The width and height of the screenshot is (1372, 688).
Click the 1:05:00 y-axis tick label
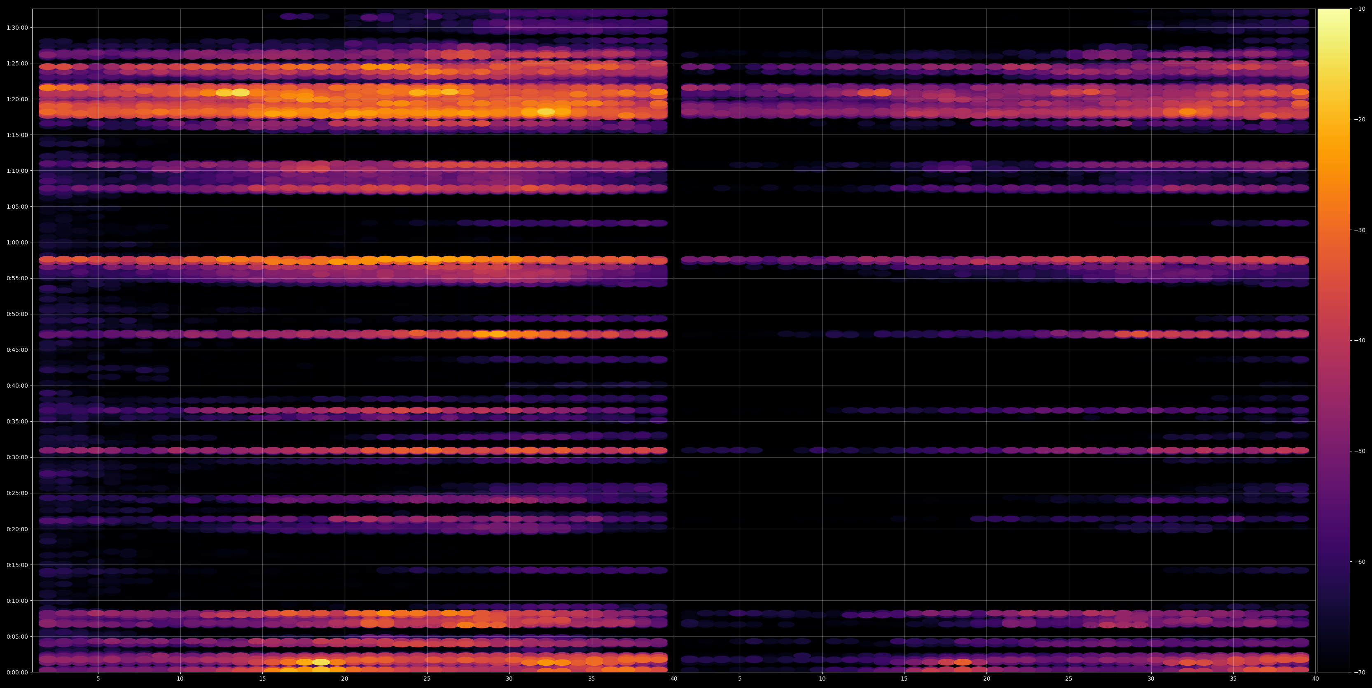17,207
